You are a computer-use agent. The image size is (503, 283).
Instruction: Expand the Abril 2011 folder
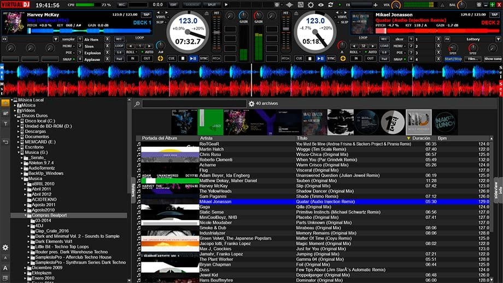tap(25, 189)
